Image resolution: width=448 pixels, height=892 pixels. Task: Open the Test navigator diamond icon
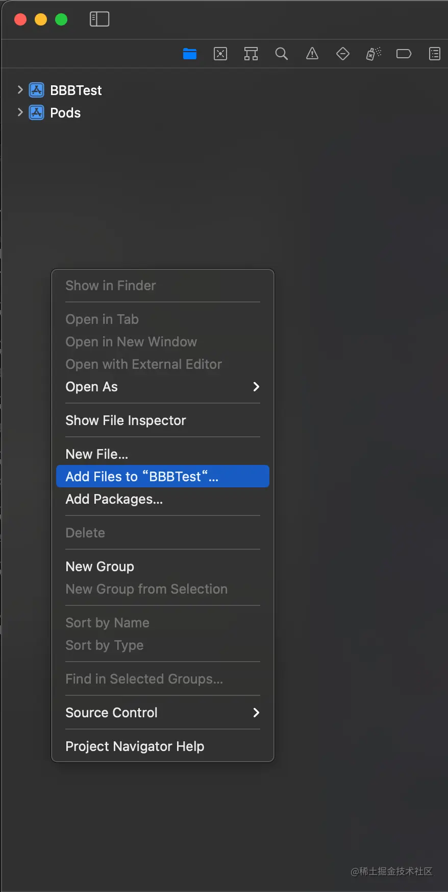tap(343, 54)
